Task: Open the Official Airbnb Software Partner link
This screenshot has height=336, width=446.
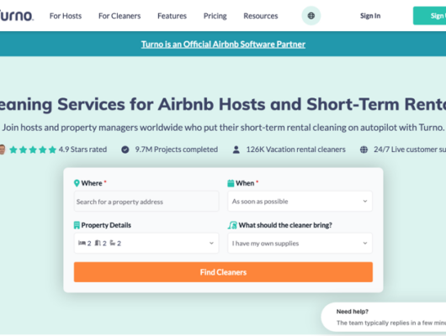Action: (223, 45)
